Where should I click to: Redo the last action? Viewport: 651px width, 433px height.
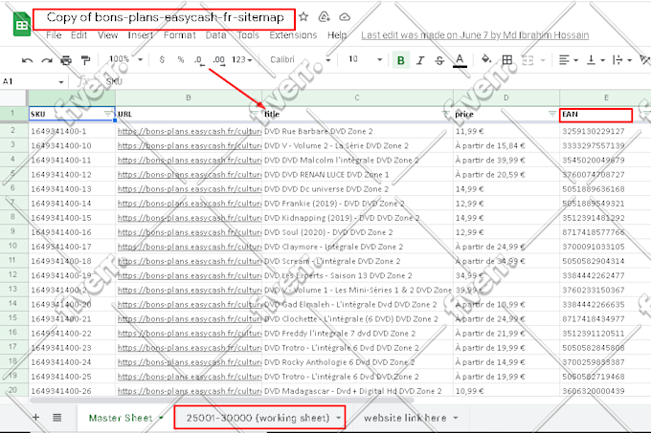pos(47,60)
